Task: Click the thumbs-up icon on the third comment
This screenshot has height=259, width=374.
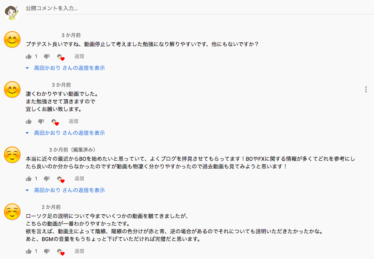Action: pyautogui.click(x=29, y=178)
